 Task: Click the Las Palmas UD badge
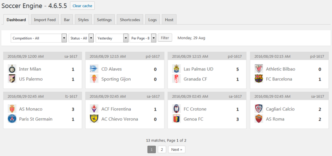[176, 69]
